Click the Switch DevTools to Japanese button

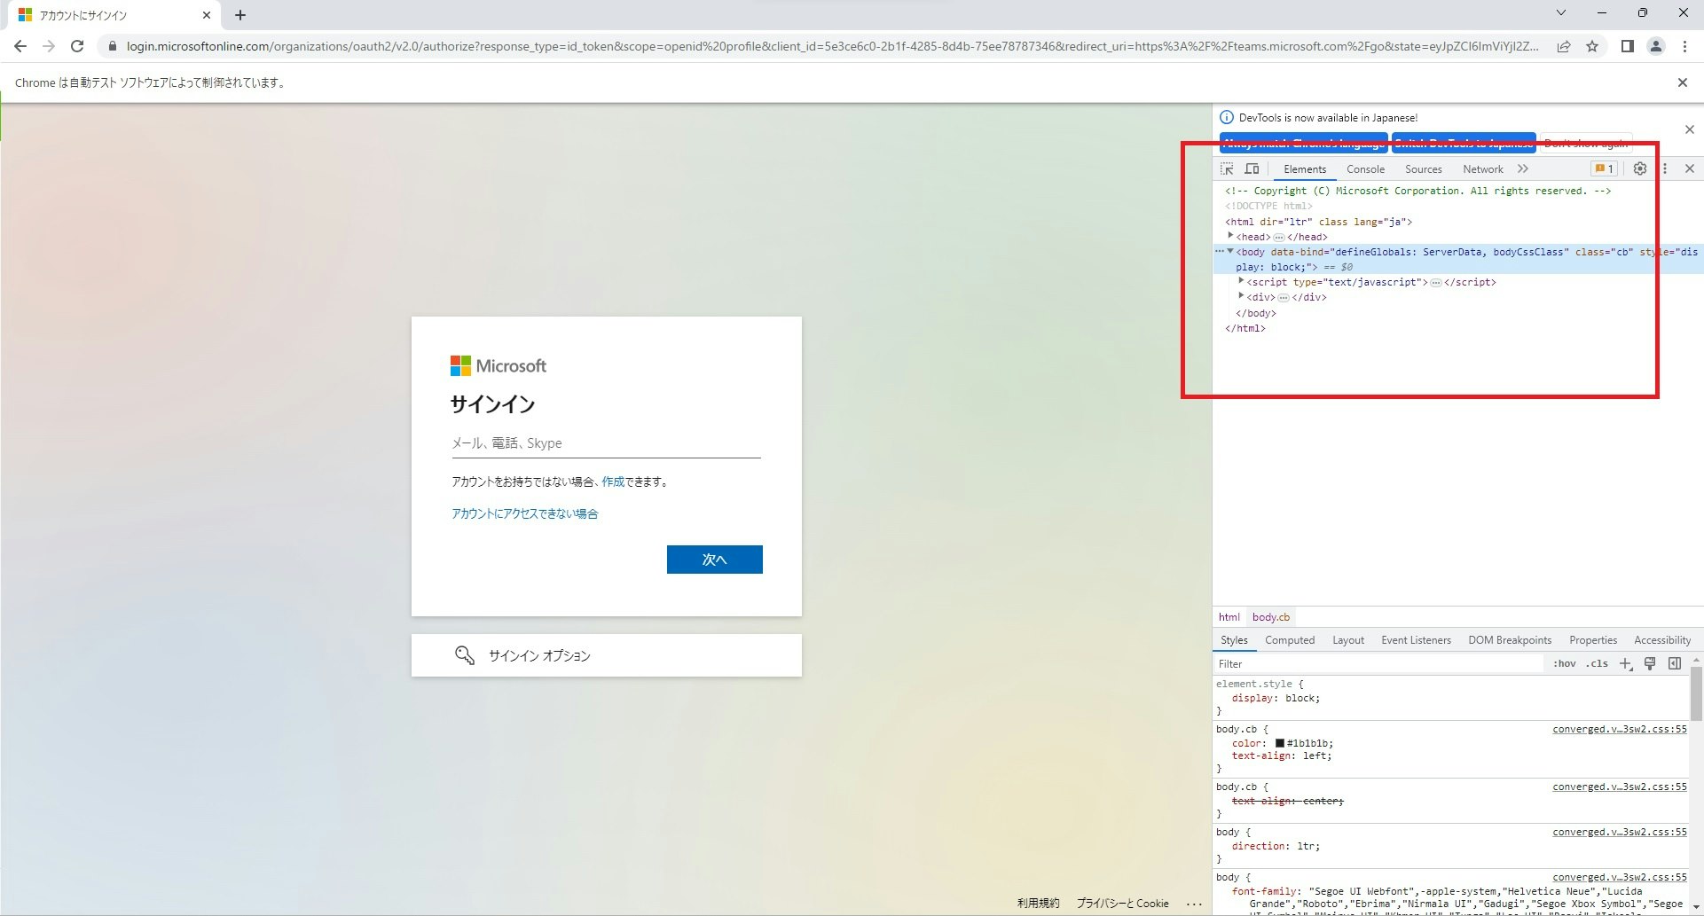(1464, 143)
